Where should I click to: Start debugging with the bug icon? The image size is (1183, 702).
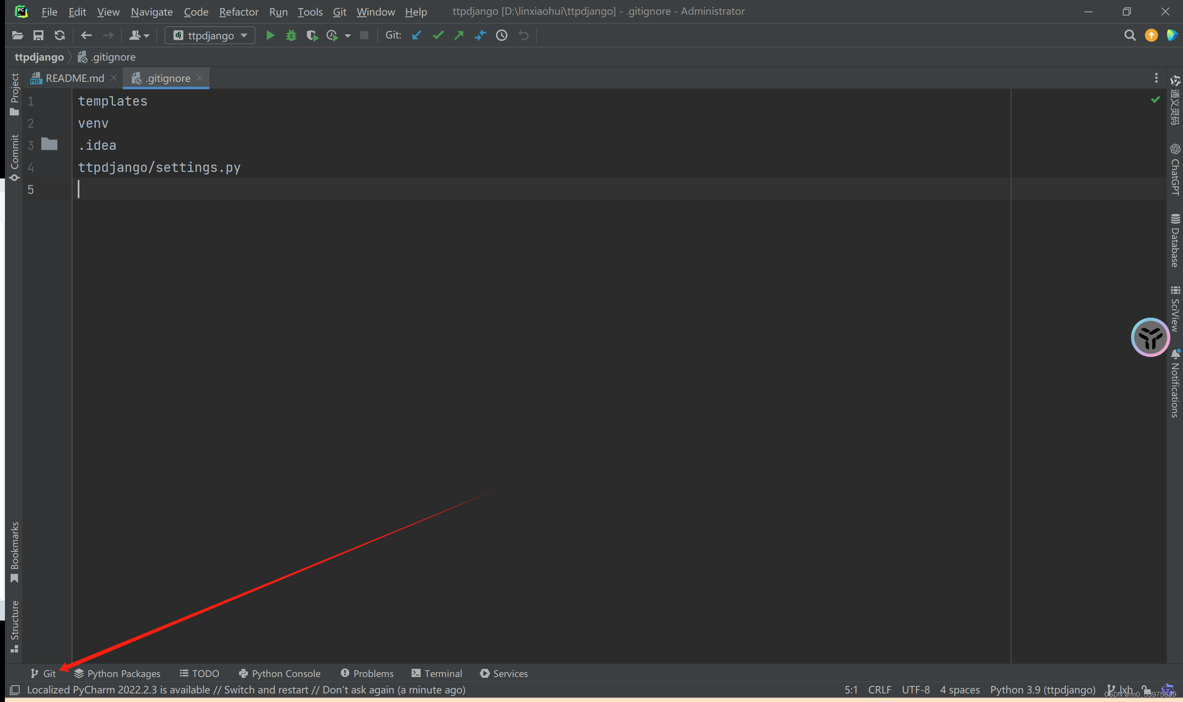click(291, 36)
